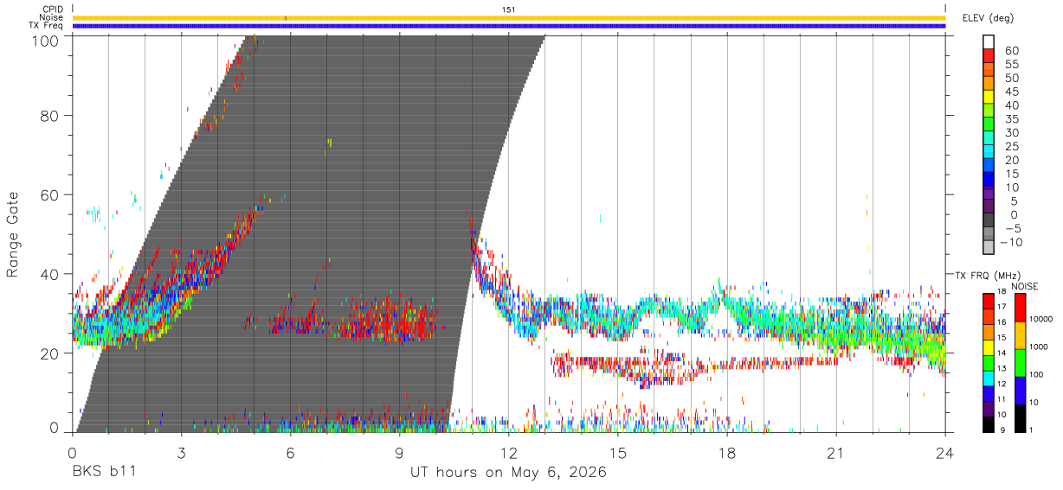Click the 15 tick on the UT hours axis

point(618,453)
